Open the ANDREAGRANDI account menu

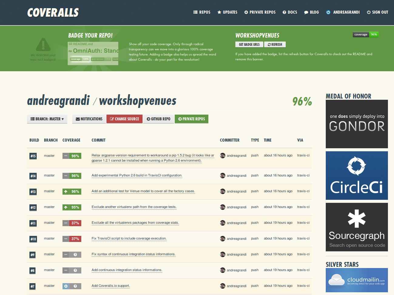pyautogui.click(x=343, y=12)
